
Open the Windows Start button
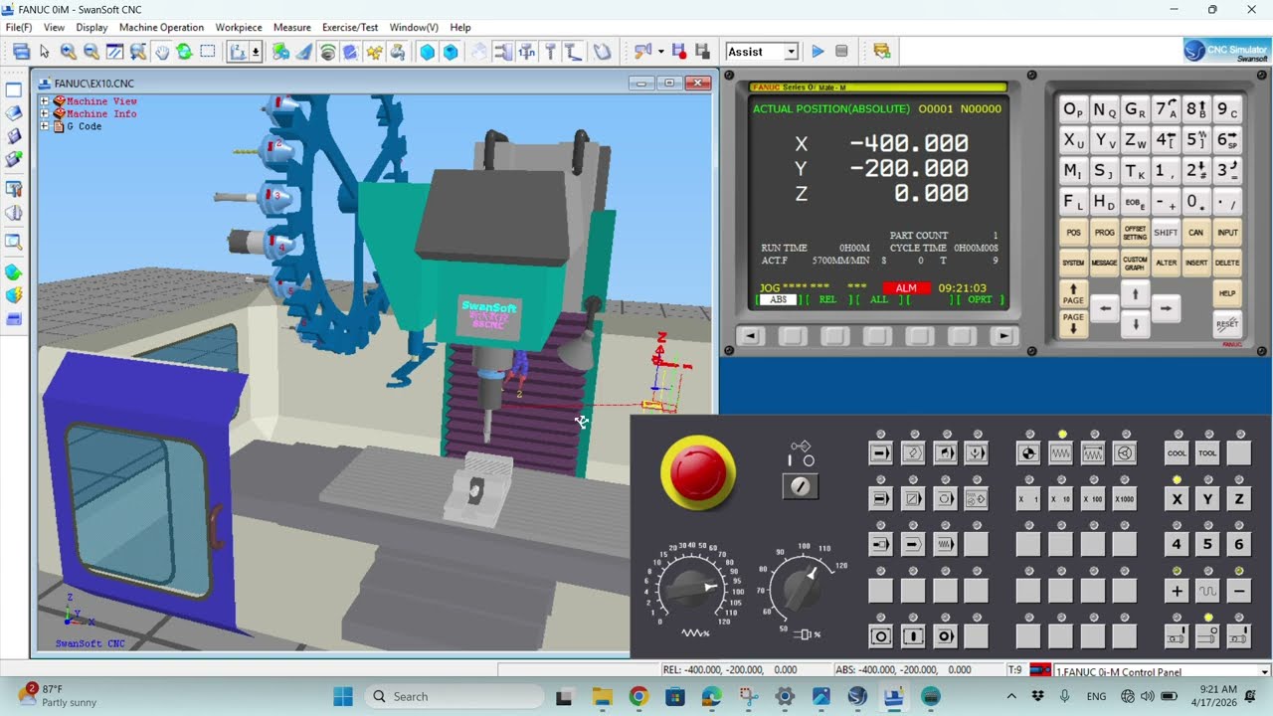(343, 696)
